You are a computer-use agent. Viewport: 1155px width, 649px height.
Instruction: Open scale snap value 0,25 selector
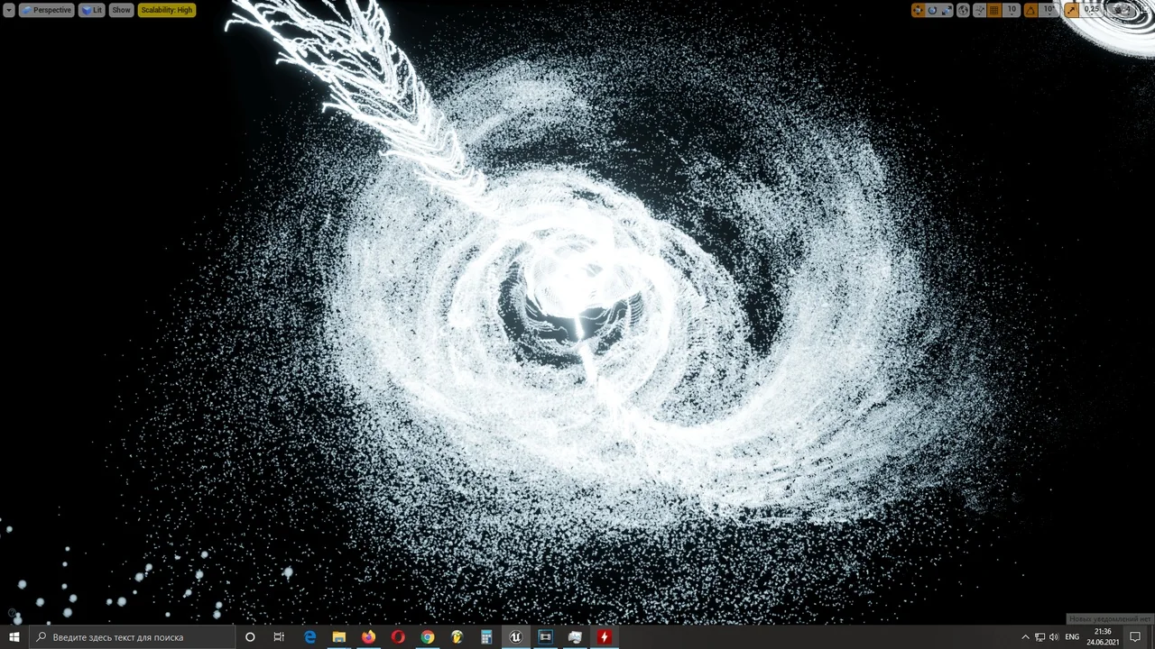[x=1092, y=10]
